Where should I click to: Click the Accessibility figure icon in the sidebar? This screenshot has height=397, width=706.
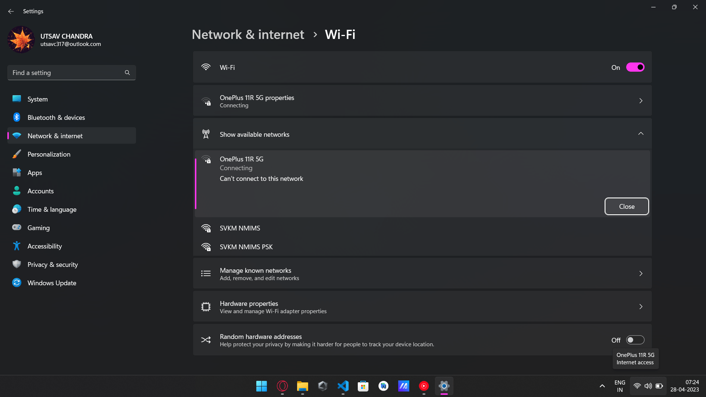point(17,246)
